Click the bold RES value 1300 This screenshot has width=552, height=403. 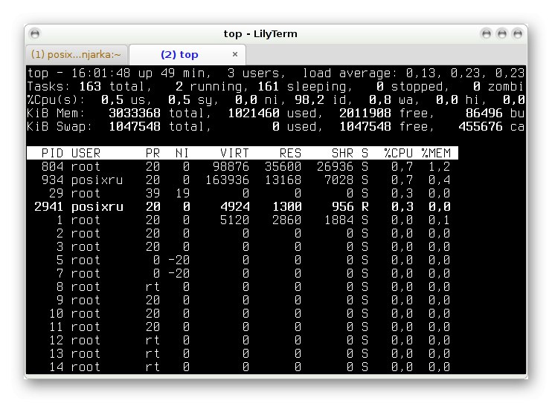tap(287, 206)
